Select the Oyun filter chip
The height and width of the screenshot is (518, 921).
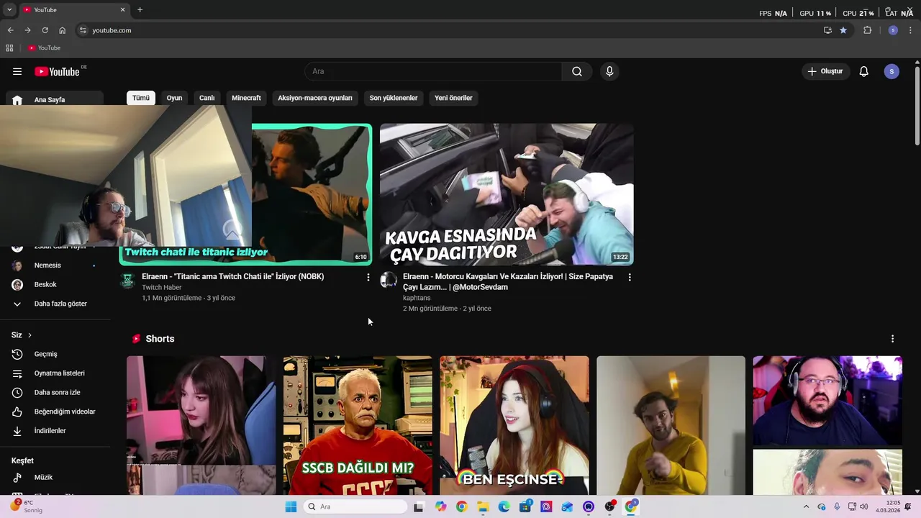[174, 98]
